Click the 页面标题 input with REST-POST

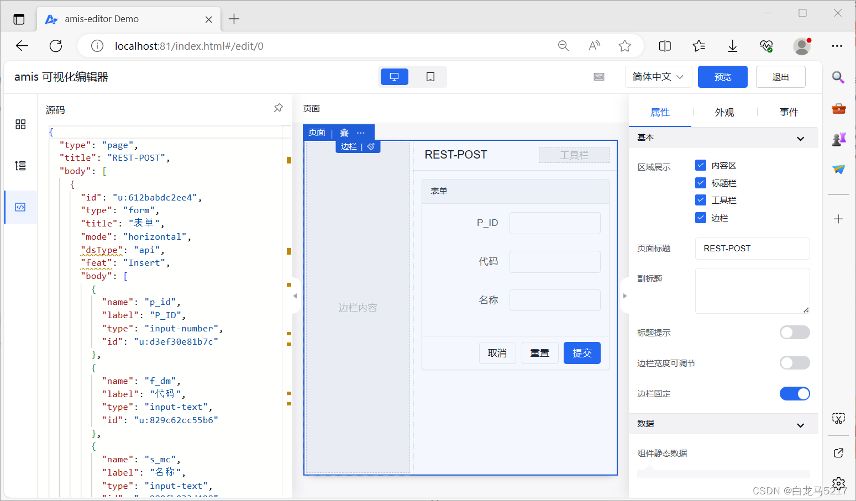(752, 249)
